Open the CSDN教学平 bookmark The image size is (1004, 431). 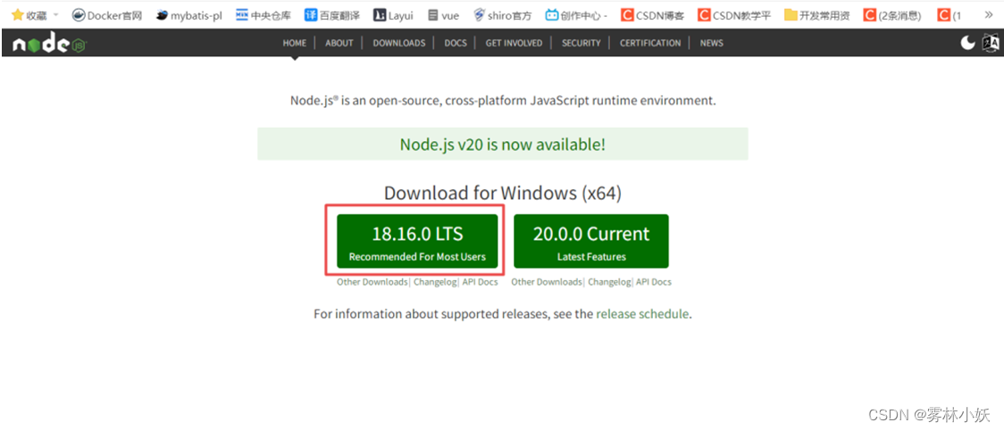(733, 14)
